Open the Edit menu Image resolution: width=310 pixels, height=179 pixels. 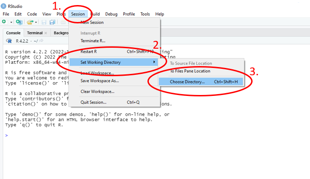pyautogui.click(x=18, y=14)
